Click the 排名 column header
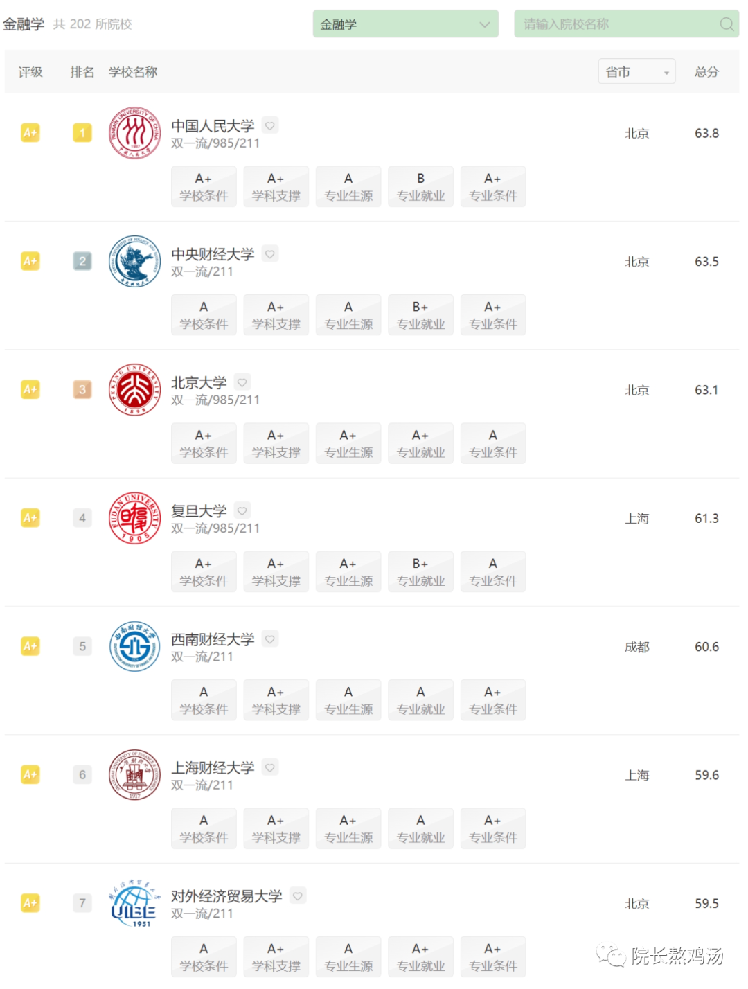Viewport: 748px width, 989px height. click(x=82, y=72)
